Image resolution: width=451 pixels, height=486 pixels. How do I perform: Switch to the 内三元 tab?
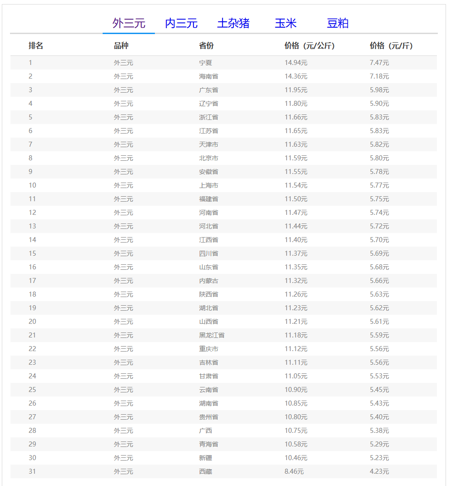click(181, 23)
